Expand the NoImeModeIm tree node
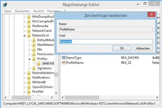This screenshot has height=108, width=162. [x=24, y=73]
